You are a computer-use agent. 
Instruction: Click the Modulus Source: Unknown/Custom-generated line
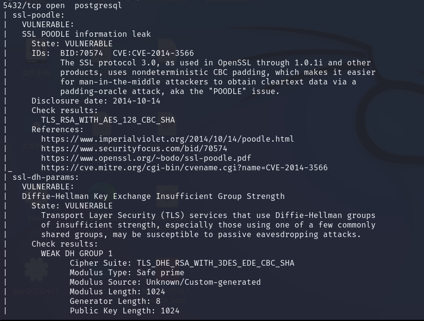(x=165, y=282)
